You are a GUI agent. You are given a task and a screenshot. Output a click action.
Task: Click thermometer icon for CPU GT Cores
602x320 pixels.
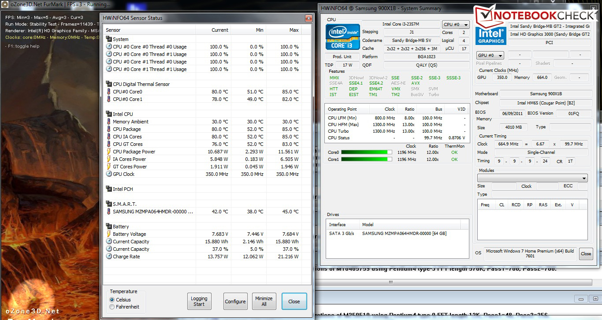(109, 144)
